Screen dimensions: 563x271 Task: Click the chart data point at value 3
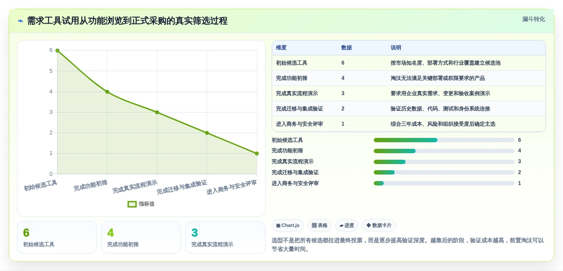pos(157,112)
